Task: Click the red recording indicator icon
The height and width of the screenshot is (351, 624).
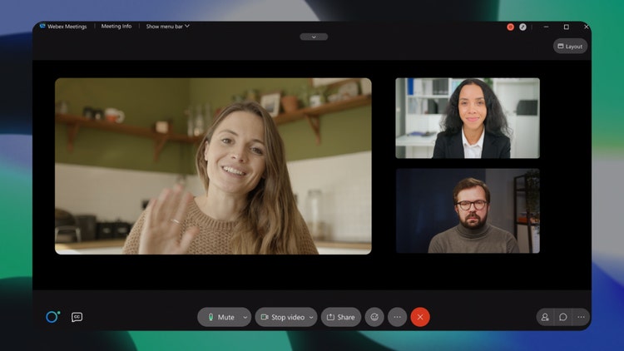Action: 511,27
